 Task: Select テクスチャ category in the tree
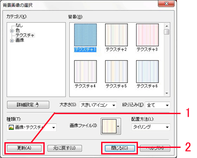pos(25,35)
